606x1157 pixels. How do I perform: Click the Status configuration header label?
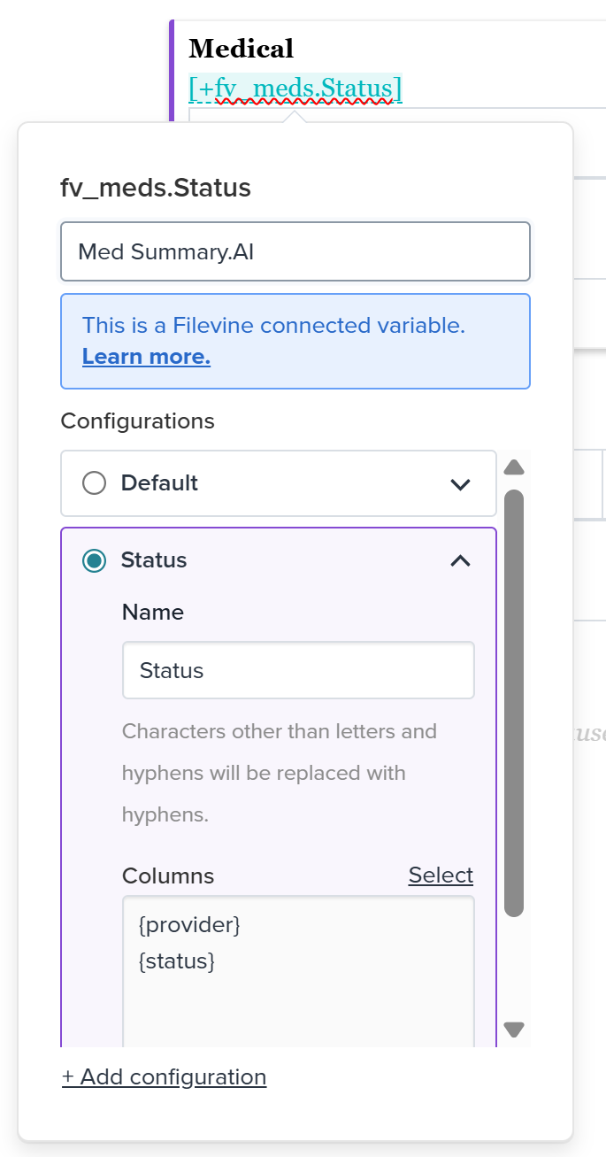(x=154, y=560)
